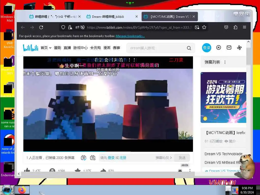Click the blue 登录 login button
Image resolution: width=260 pixels, height=195 pixels.
207,48
